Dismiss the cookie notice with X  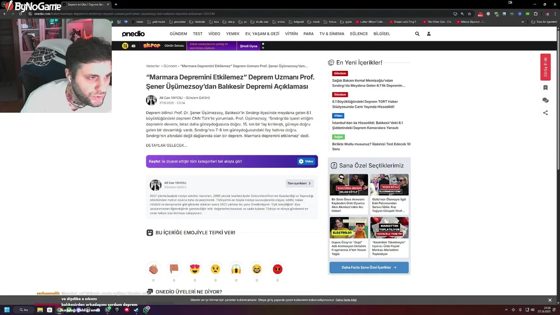point(550,300)
